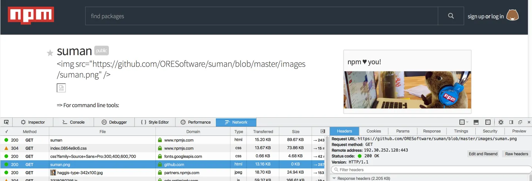Viewport: 532px width, 181px height.
Task: Click the orange 304 triangle for index.0854e9c6.css
Action: point(6,148)
